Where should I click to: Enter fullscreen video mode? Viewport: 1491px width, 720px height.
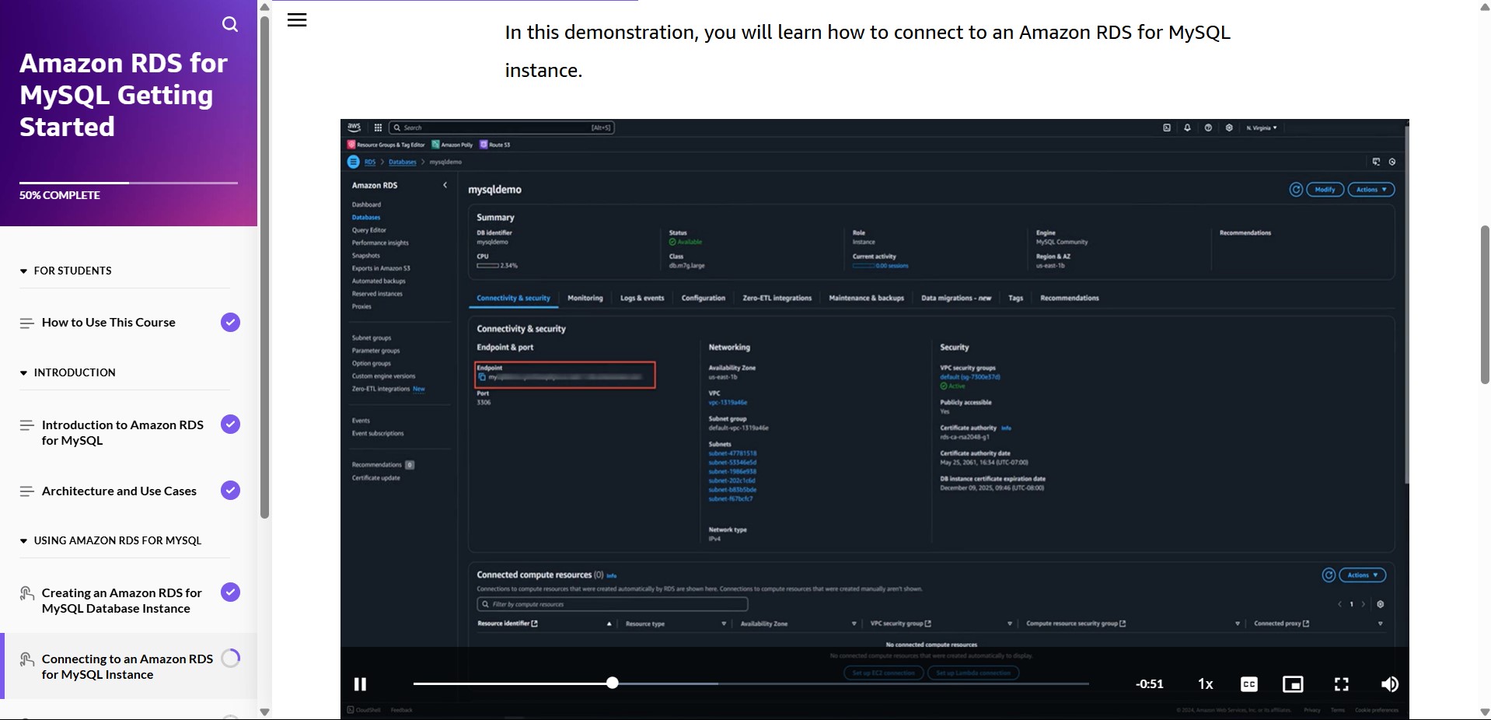(x=1342, y=684)
